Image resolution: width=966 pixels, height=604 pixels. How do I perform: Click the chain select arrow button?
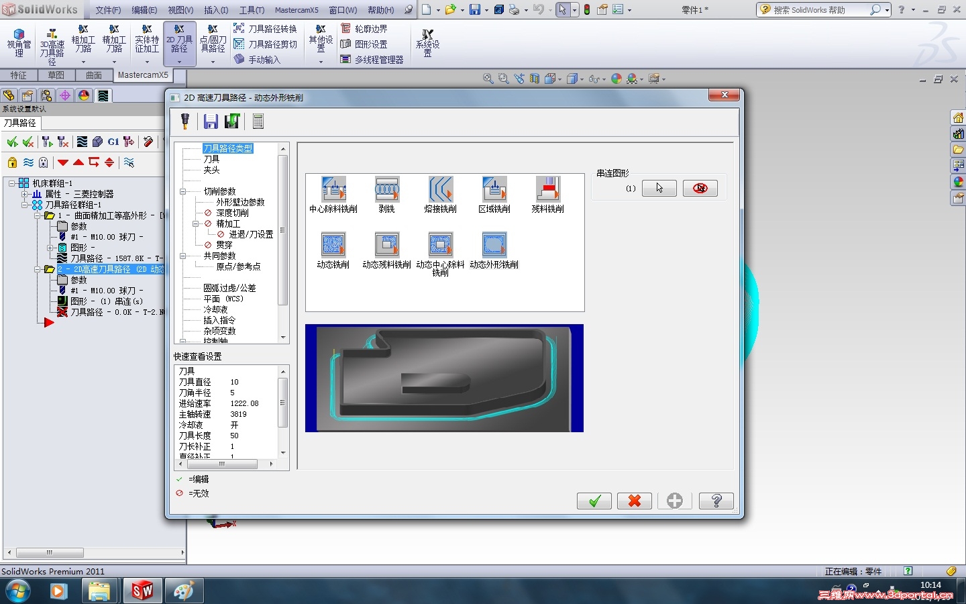659,189
